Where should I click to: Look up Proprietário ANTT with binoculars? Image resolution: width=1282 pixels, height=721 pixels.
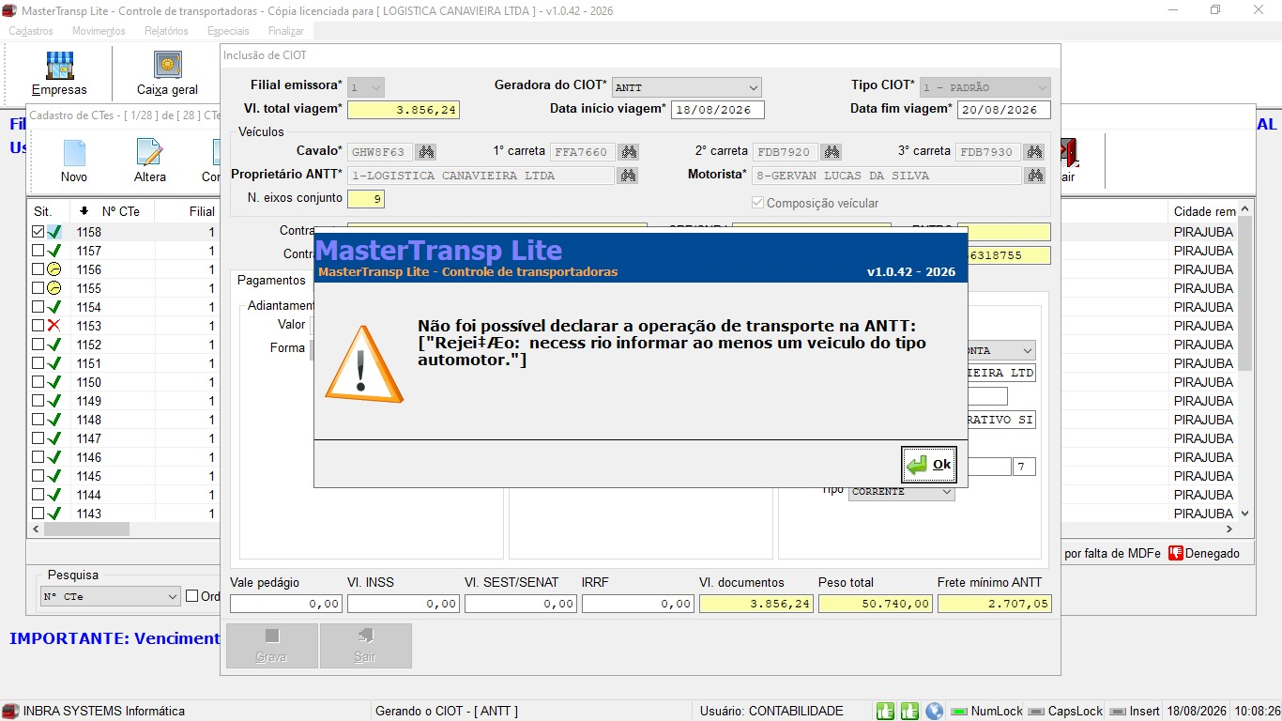629,176
